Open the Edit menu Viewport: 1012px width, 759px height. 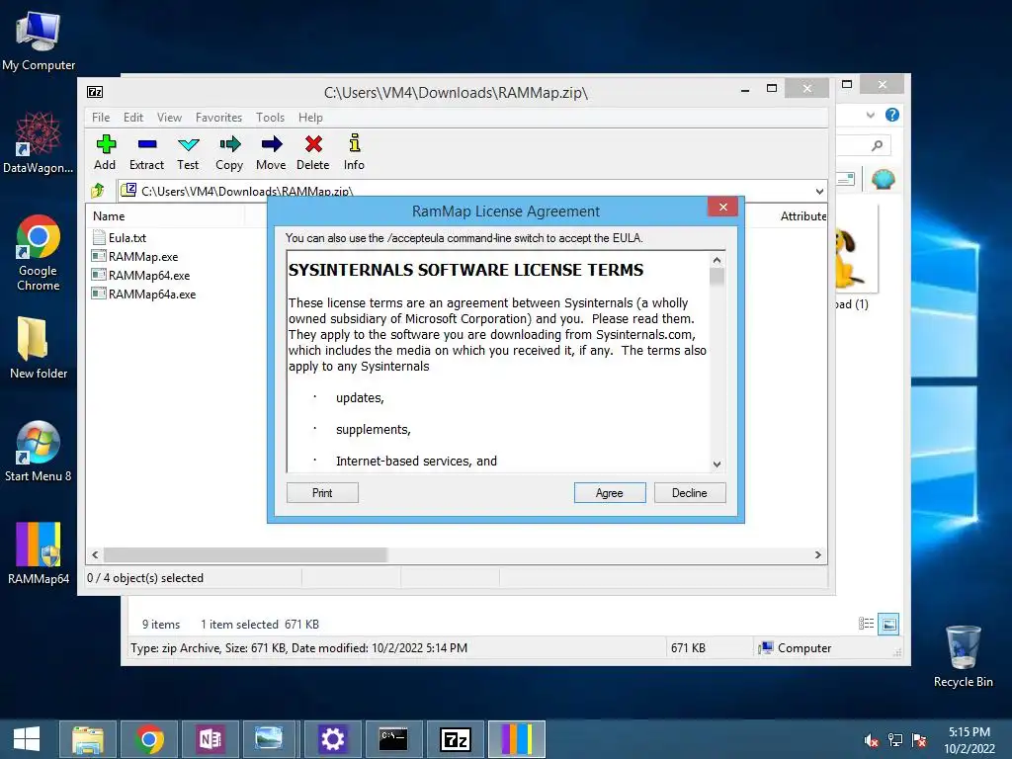133,118
